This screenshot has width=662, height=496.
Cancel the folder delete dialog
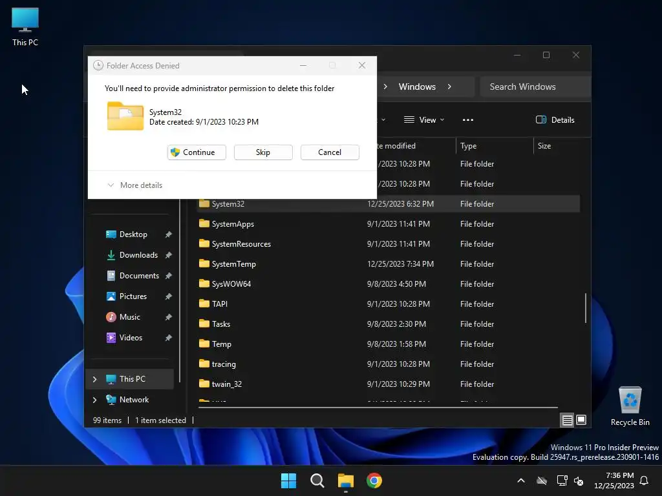pyautogui.click(x=330, y=152)
